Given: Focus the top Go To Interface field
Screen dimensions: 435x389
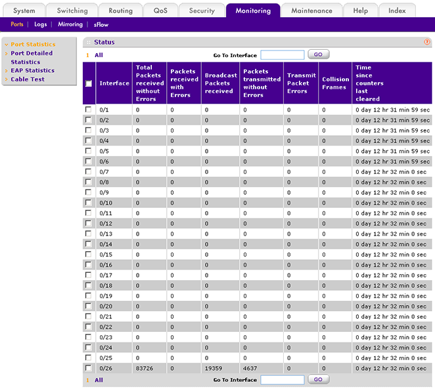Looking at the screenshot, I should pos(283,55).
